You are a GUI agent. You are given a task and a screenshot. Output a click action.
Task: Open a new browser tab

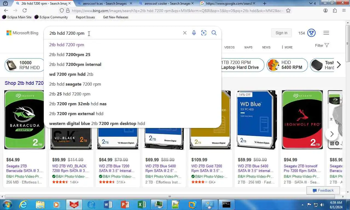tap(264, 3)
